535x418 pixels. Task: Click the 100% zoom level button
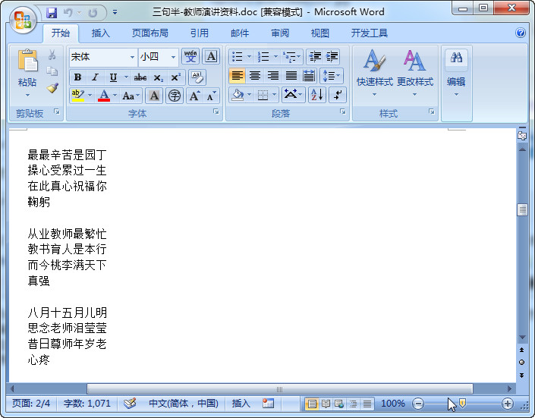coord(393,404)
